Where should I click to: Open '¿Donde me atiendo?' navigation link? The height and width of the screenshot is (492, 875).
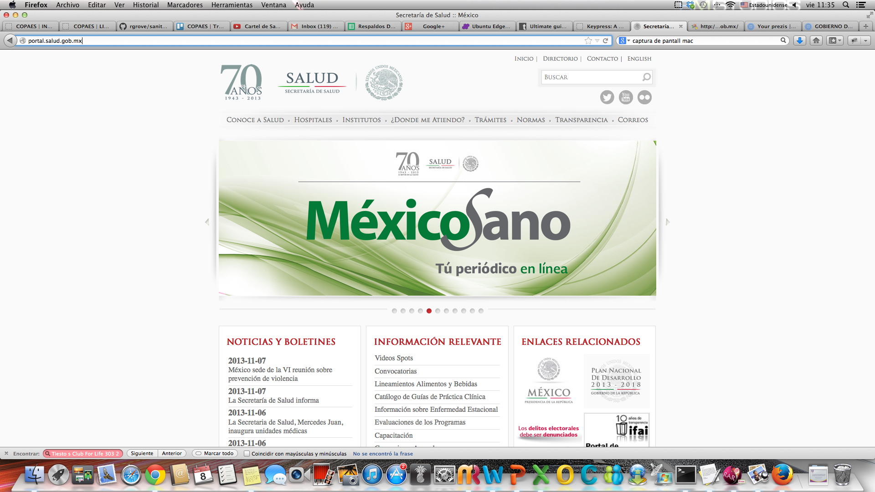click(x=427, y=120)
